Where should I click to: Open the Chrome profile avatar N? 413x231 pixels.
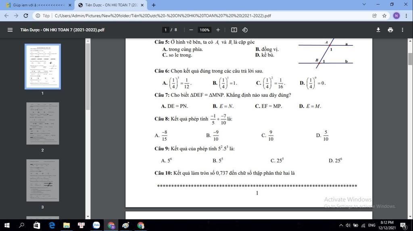[396, 16]
